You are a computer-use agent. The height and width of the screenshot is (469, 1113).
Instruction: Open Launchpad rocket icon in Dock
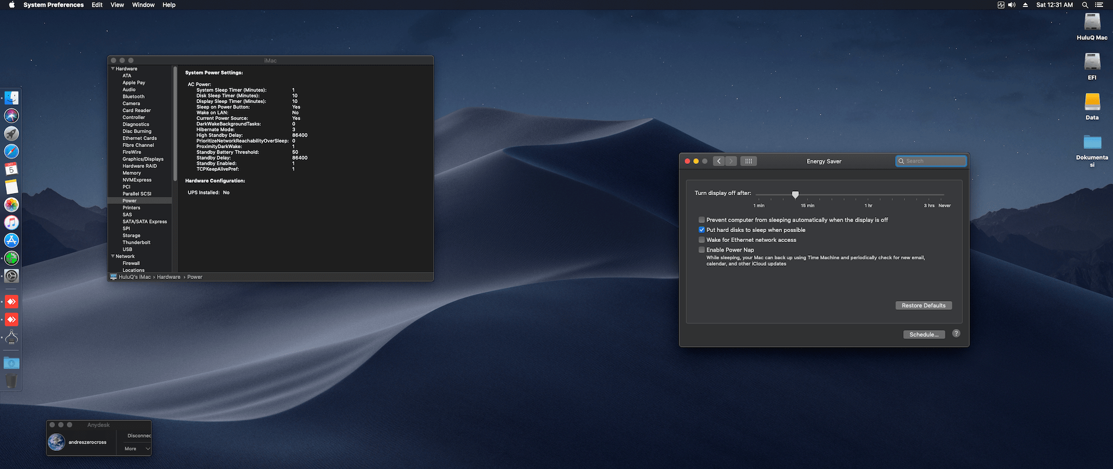[x=12, y=134]
